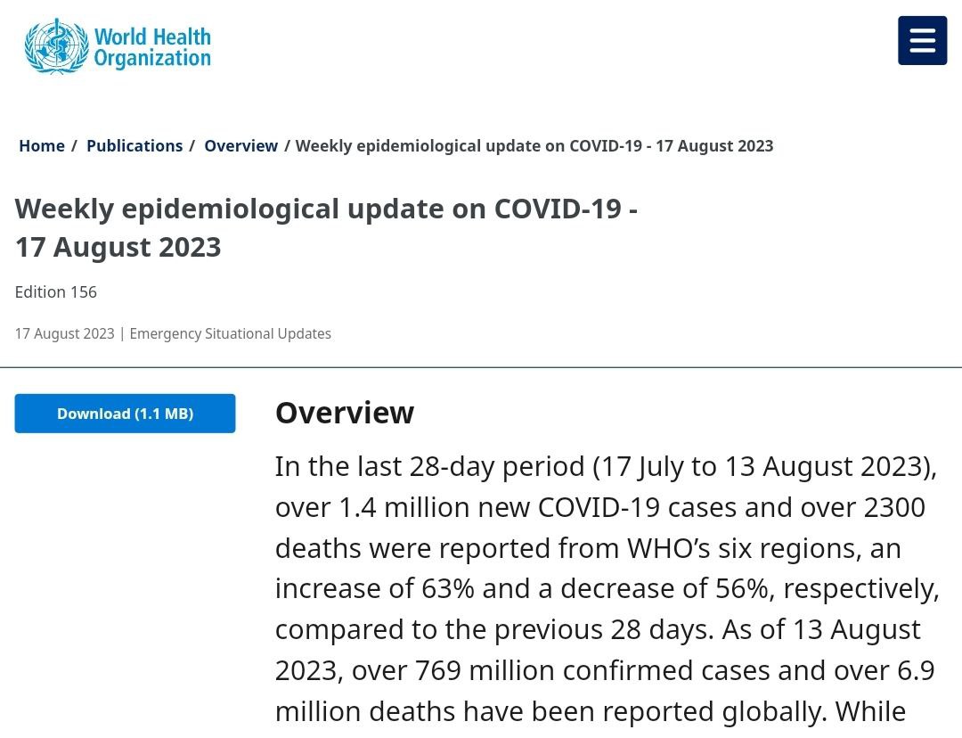The width and height of the screenshot is (962, 738).
Task: Click the 63% increase figure in paragraph
Action: tap(448, 589)
